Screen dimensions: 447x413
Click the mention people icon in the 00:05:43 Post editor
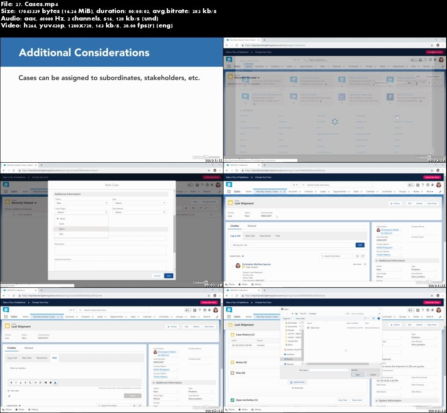pos(55,382)
